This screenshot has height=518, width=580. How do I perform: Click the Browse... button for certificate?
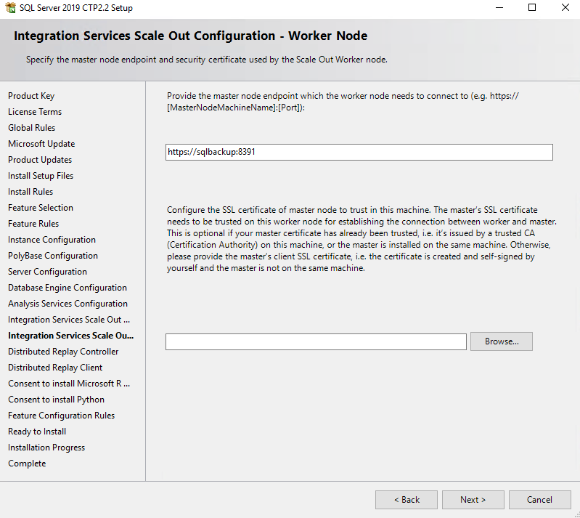point(501,341)
